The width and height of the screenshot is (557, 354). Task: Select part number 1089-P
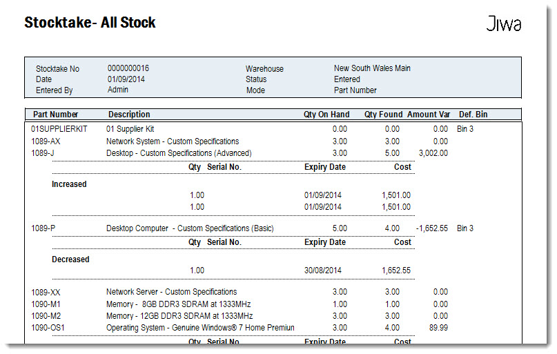[43, 228]
